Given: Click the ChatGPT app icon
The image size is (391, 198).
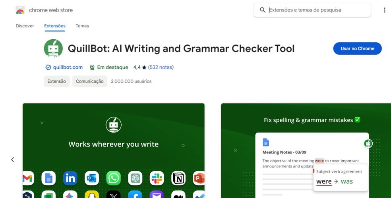Looking at the screenshot, I should click(x=135, y=178).
